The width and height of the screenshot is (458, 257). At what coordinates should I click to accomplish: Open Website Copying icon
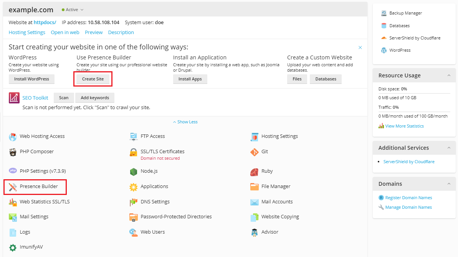coord(255,217)
